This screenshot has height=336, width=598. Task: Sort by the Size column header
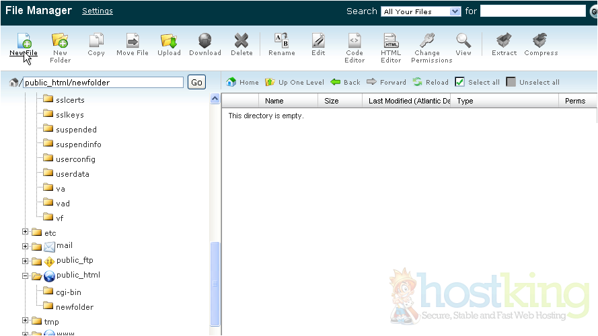[x=331, y=101]
